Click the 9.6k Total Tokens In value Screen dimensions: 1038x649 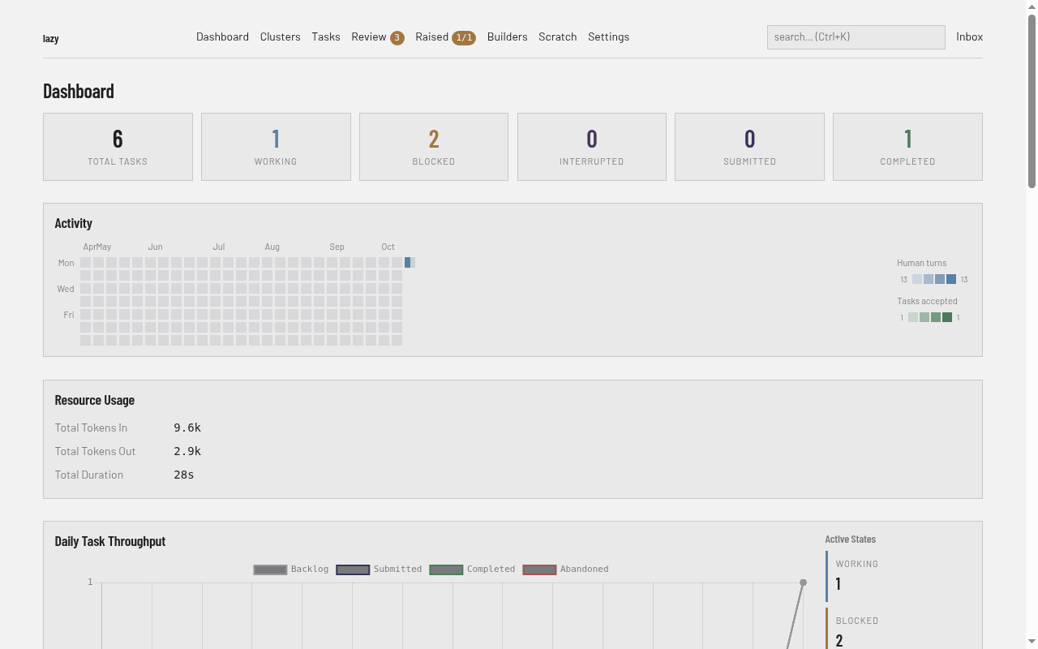coord(187,428)
